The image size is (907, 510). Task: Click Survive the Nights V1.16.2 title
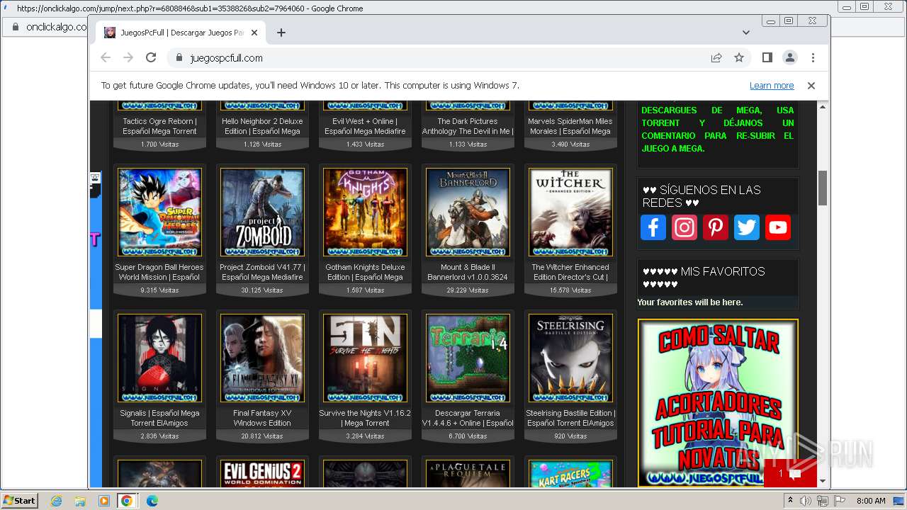[365, 418]
